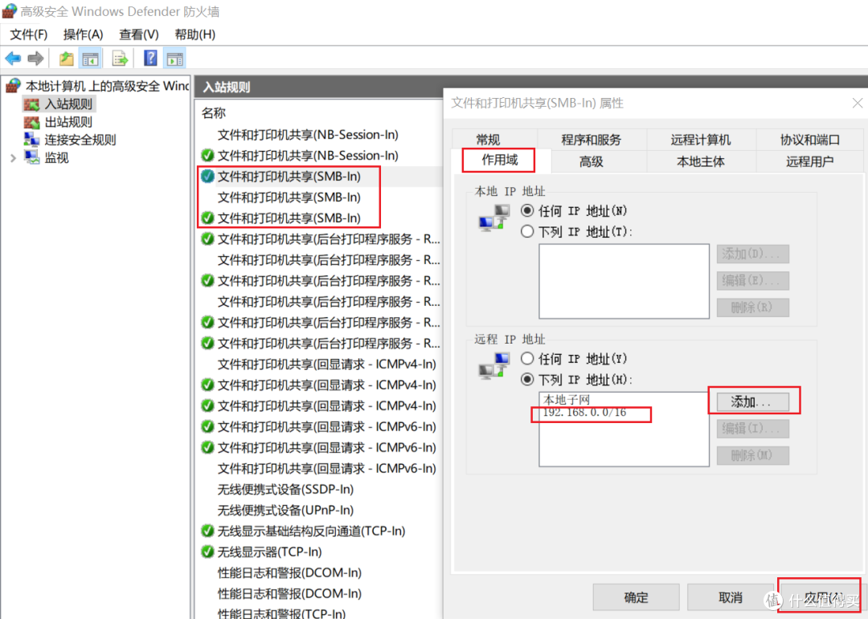Click the inbound rules tree icon
The width and height of the screenshot is (868, 619).
point(31,104)
